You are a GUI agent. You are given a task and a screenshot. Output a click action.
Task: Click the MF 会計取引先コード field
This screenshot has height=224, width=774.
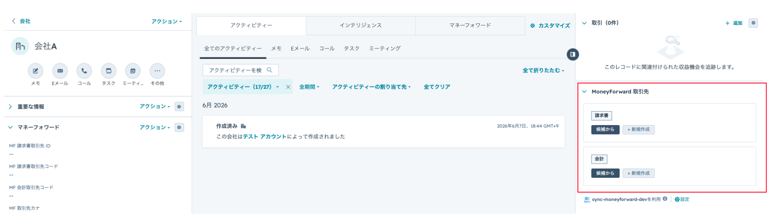(96, 192)
